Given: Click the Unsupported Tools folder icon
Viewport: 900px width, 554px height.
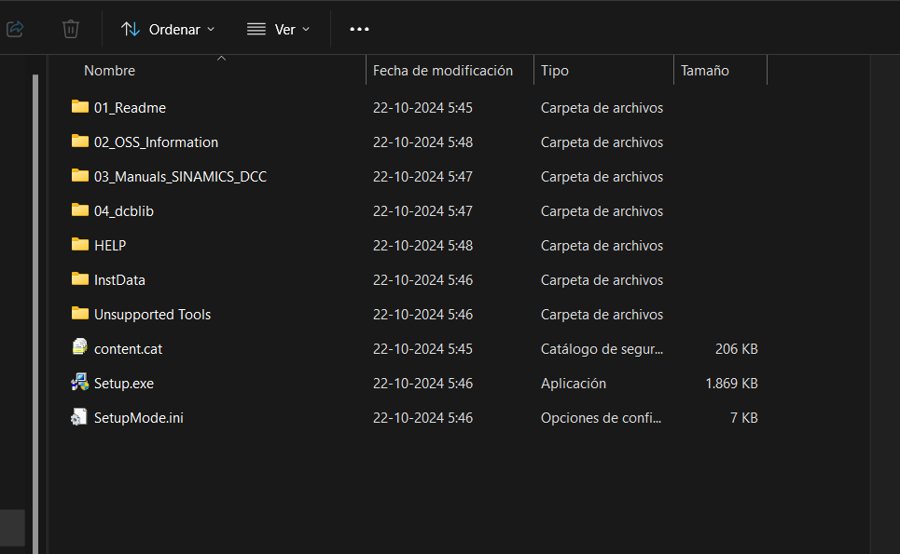Looking at the screenshot, I should coord(79,314).
